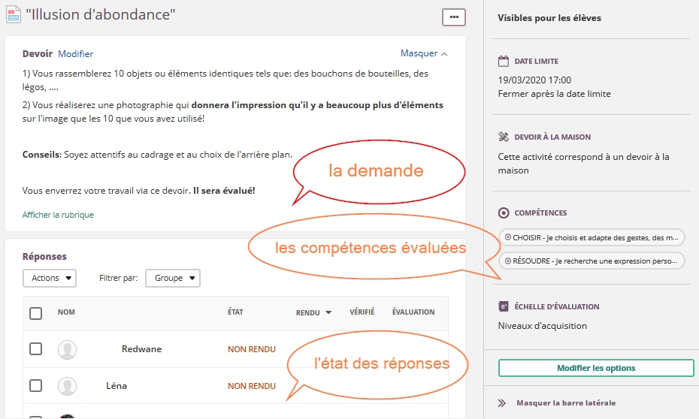
Task: Toggle the select-all checkbox in header
Action: pos(35,313)
